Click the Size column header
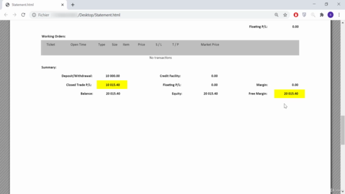345x194 pixels. point(115,44)
